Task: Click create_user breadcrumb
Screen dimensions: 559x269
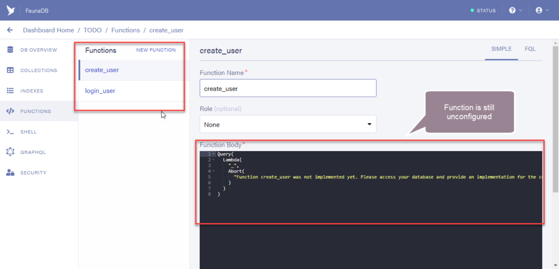Action: click(166, 31)
